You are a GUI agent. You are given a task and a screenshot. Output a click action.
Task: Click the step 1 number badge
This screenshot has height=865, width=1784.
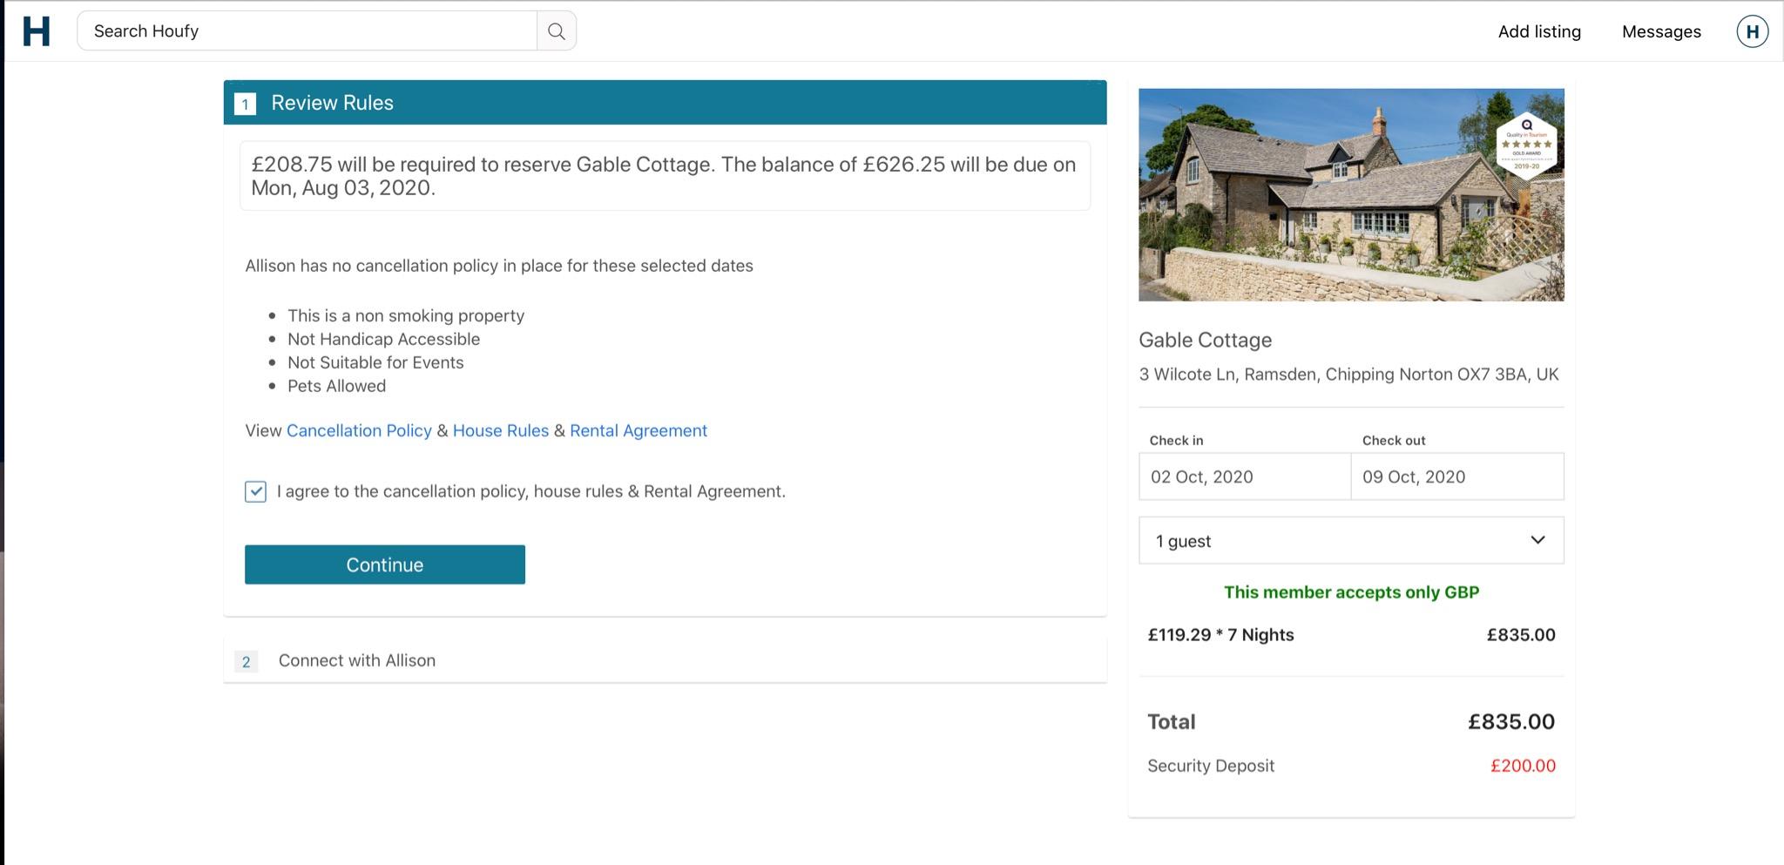click(245, 104)
